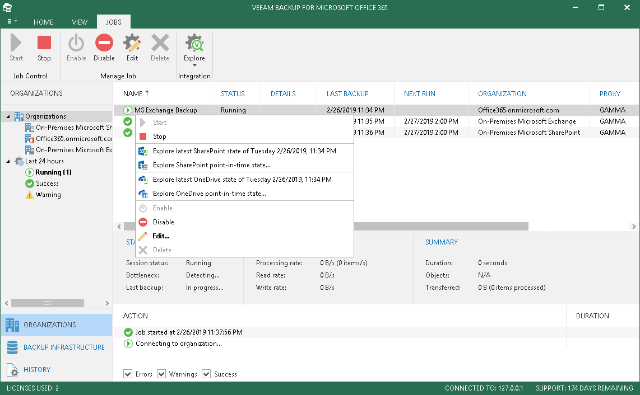Screen dimensions: 640x395
Task: Click the SharePoint icon next to latest state
Action: click(143, 151)
